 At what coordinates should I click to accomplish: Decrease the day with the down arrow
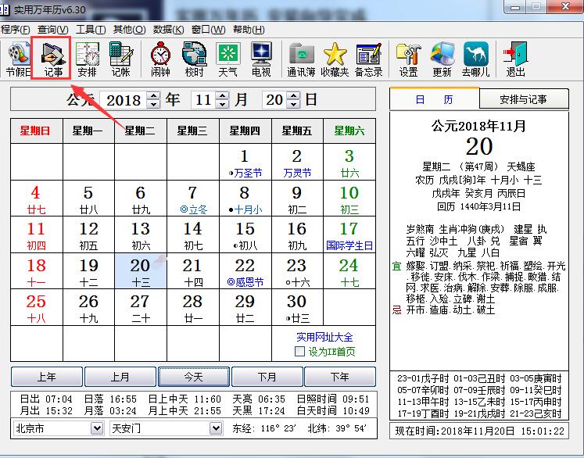pos(294,104)
